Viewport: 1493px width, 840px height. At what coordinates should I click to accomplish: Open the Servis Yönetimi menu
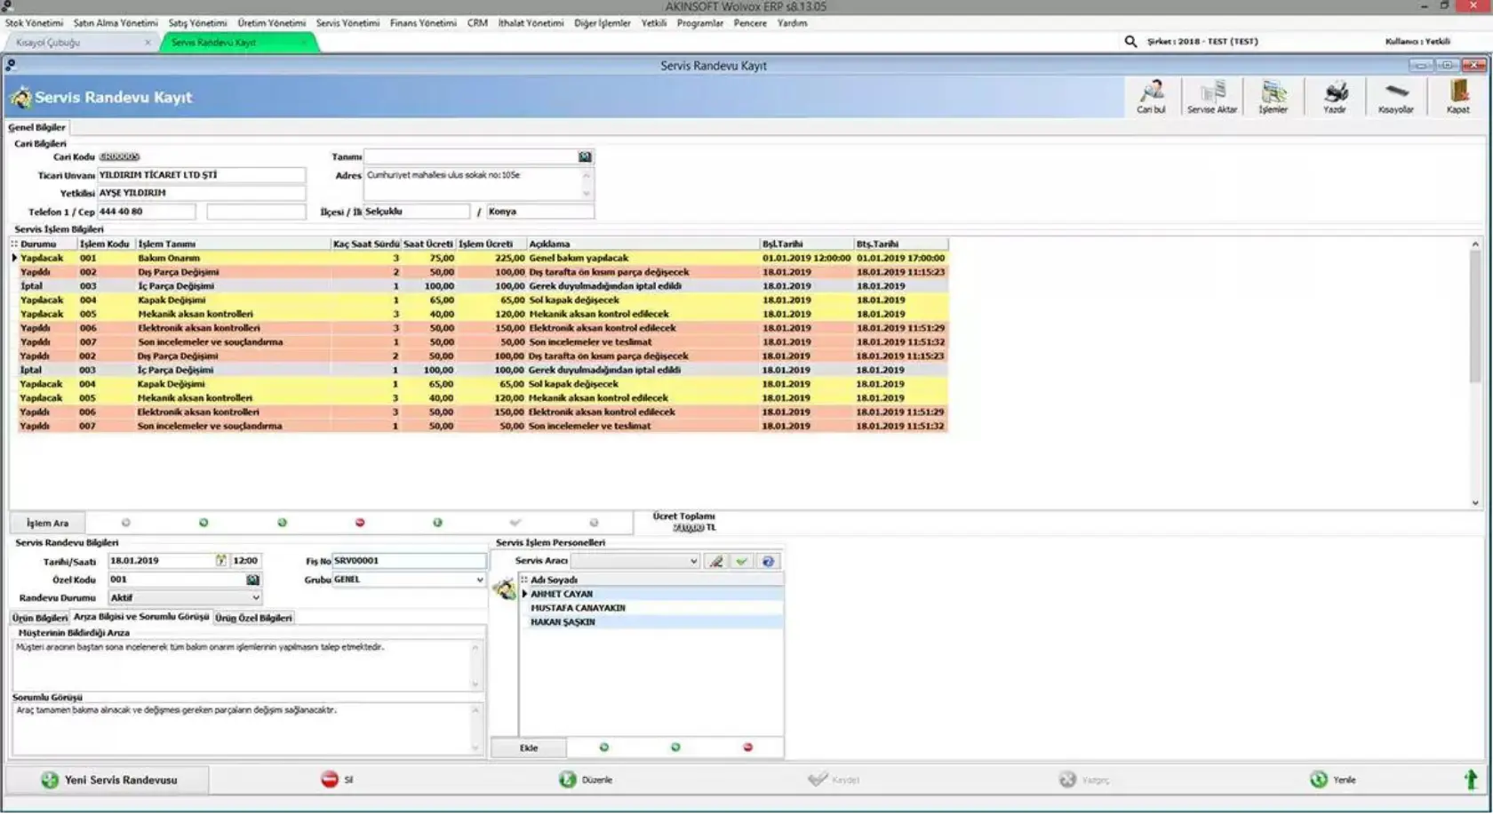(347, 23)
